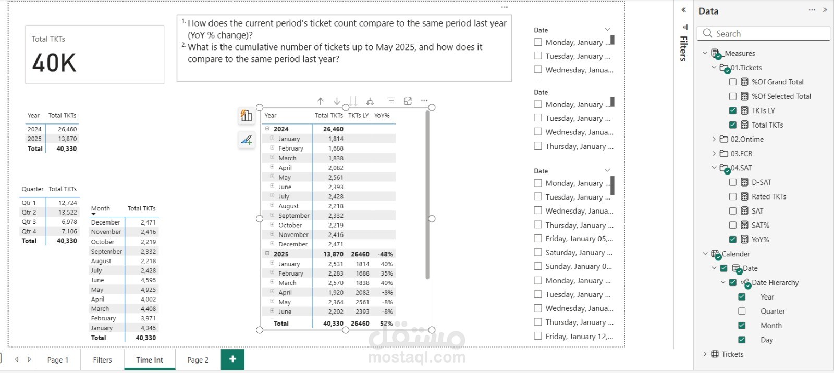Uncheck the Day hierarchy level

pyautogui.click(x=742, y=340)
